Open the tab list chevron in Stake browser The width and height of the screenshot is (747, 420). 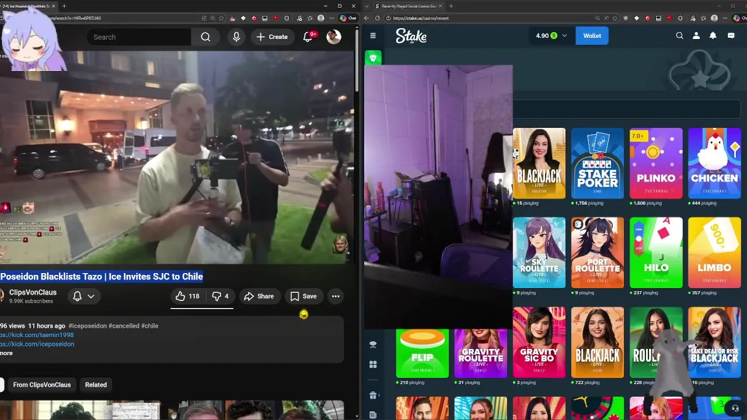tap(366, 6)
